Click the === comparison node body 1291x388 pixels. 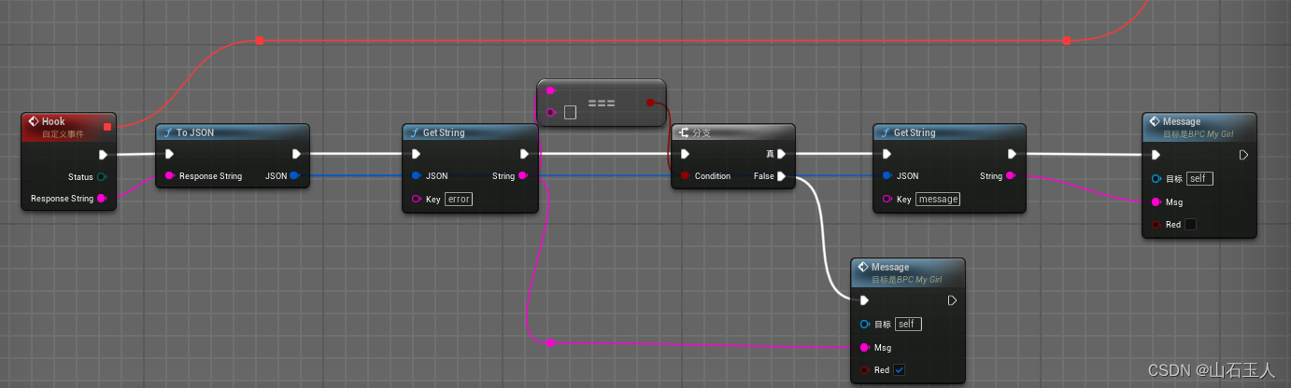602,103
